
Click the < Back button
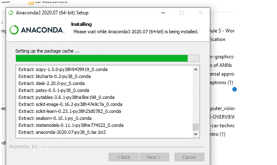coord(123,157)
